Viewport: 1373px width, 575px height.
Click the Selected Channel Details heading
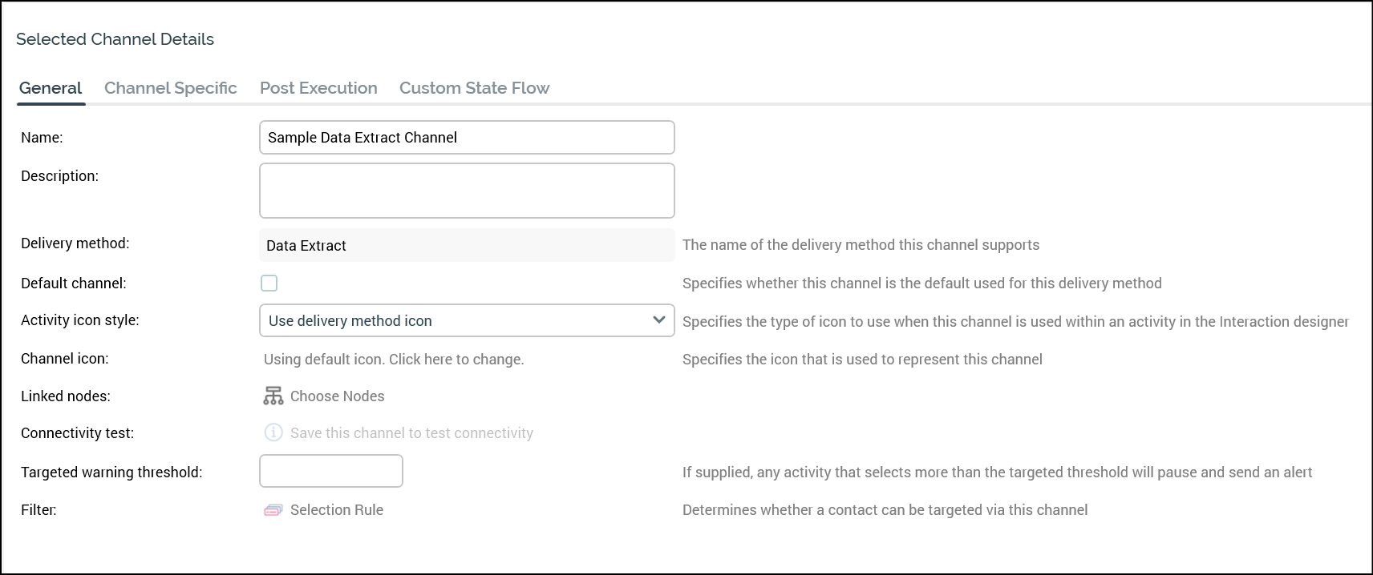(x=115, y=39)
